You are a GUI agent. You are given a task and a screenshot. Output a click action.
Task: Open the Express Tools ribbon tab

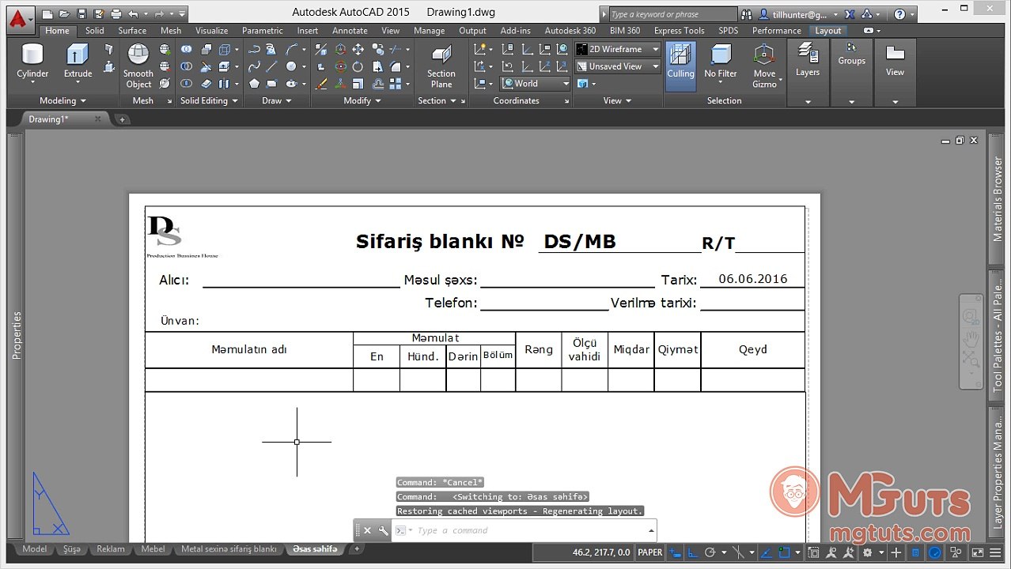coord(679,31)
